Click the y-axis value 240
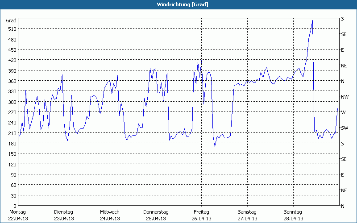The height and width of the screenshot is (223, 357). tap(12, 123)
